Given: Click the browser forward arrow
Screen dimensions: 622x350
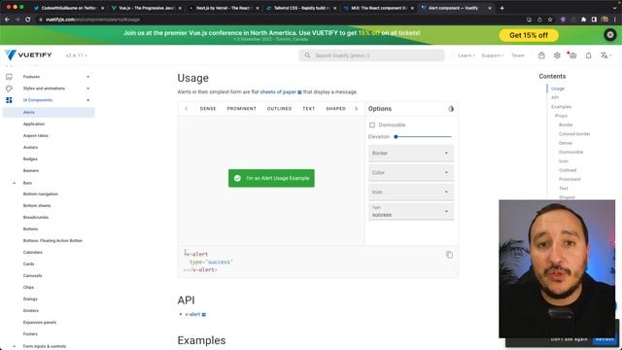Looking at the screenshot, I should tap(17, 19).
